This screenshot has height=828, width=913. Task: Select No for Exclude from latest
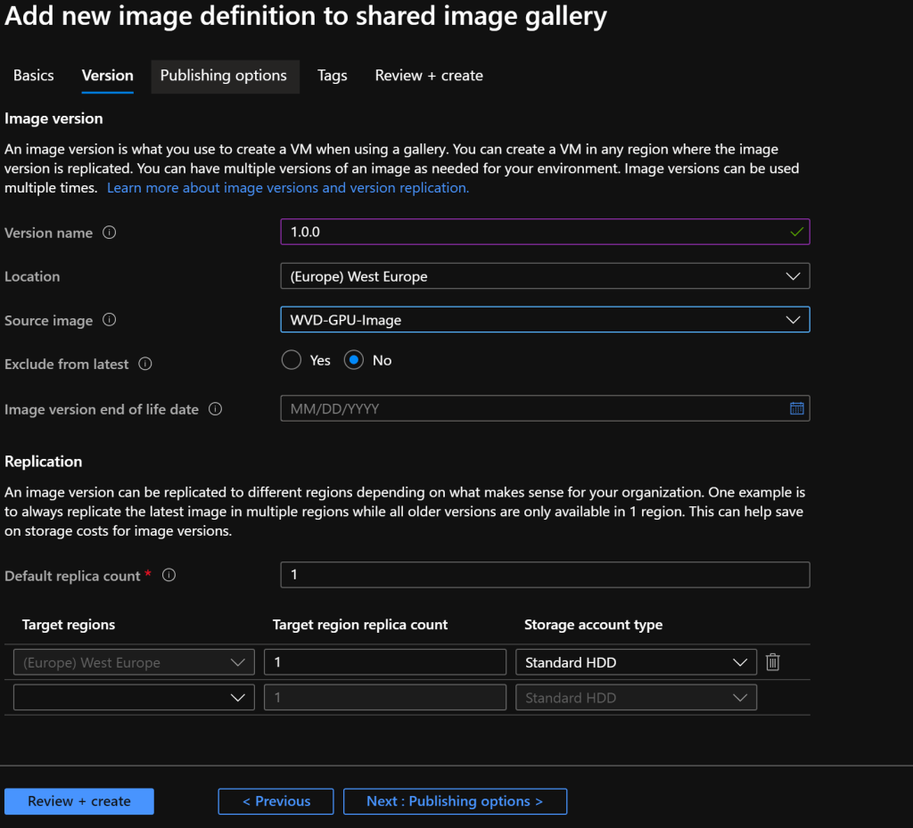point(354,360)
